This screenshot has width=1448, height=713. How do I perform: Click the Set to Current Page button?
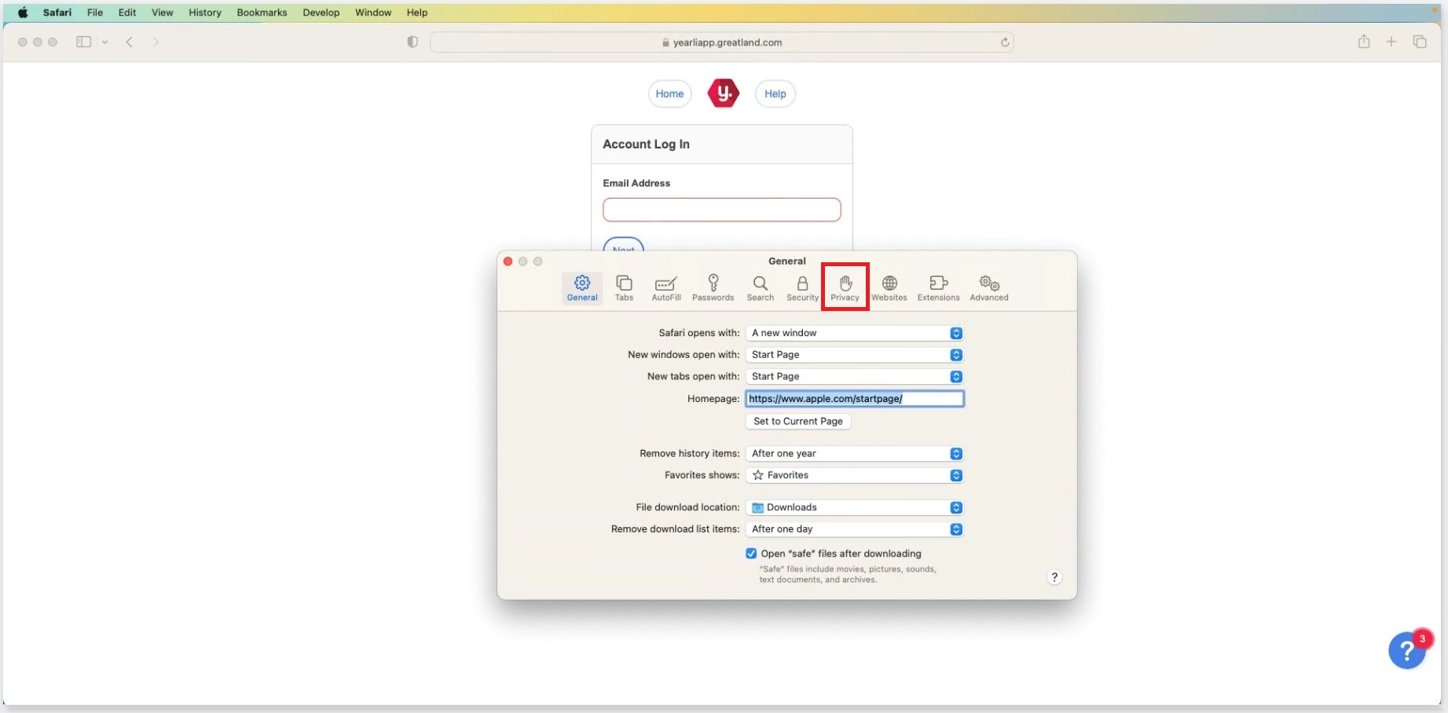click(797, 421)
